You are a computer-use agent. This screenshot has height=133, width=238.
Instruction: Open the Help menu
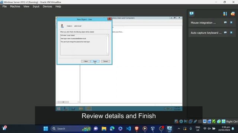pos(58,7)
